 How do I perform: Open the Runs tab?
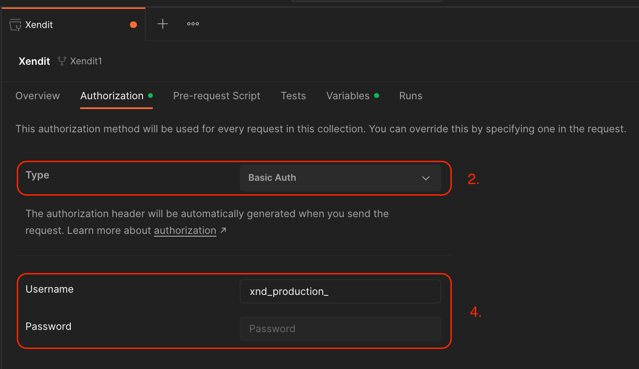pyautogui.click(x=411, y=96)
